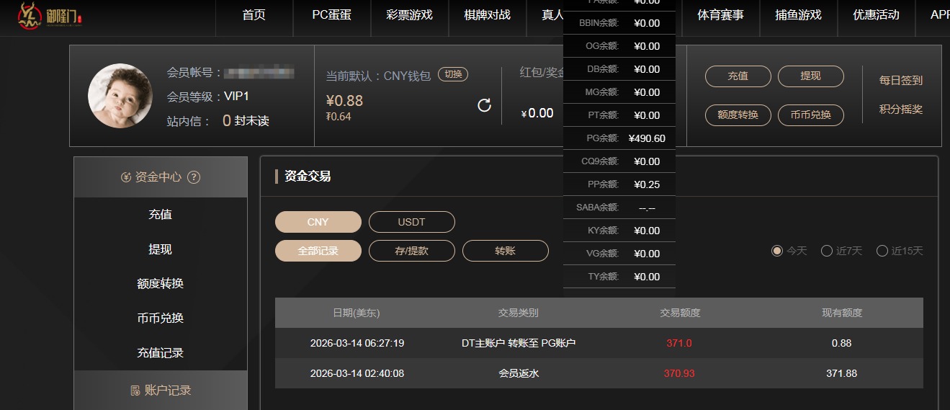The width and height of the screenshot is (950, 410).
Task: Click the 提现 button in the header panel
Action: click(811, 76)
